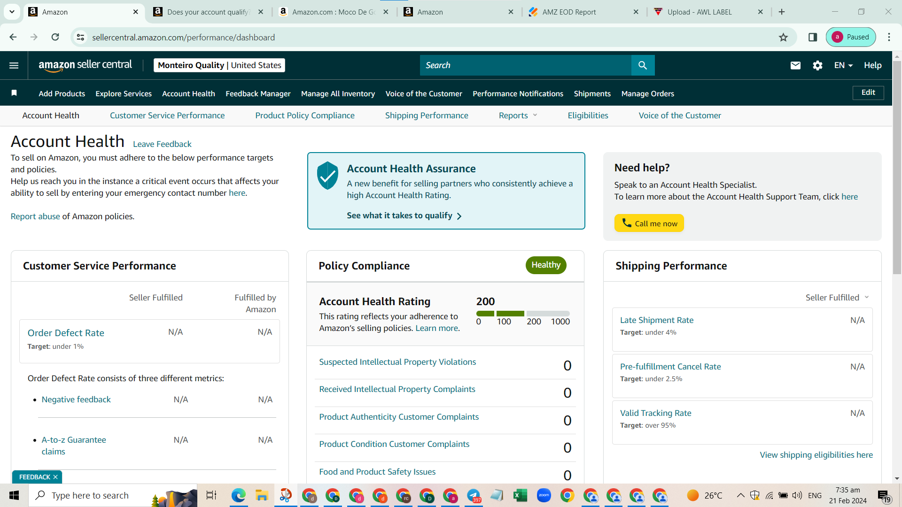Click the bookmark flag icon before Add Products
The width and height of the screenshot is (902, 507).
(14, 93)
